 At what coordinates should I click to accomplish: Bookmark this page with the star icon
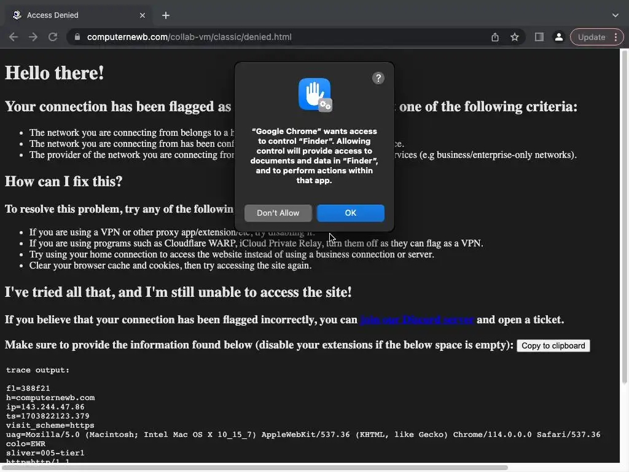coord(515,37)
